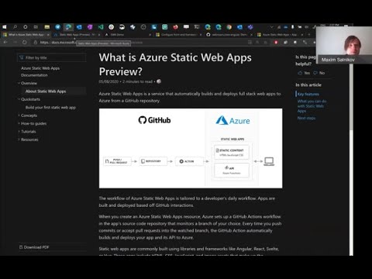Rate the page not helpful with No

[319, 73]
